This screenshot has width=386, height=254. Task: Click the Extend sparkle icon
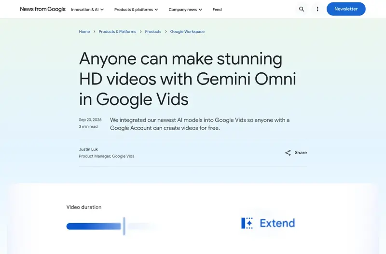point(247,223)
